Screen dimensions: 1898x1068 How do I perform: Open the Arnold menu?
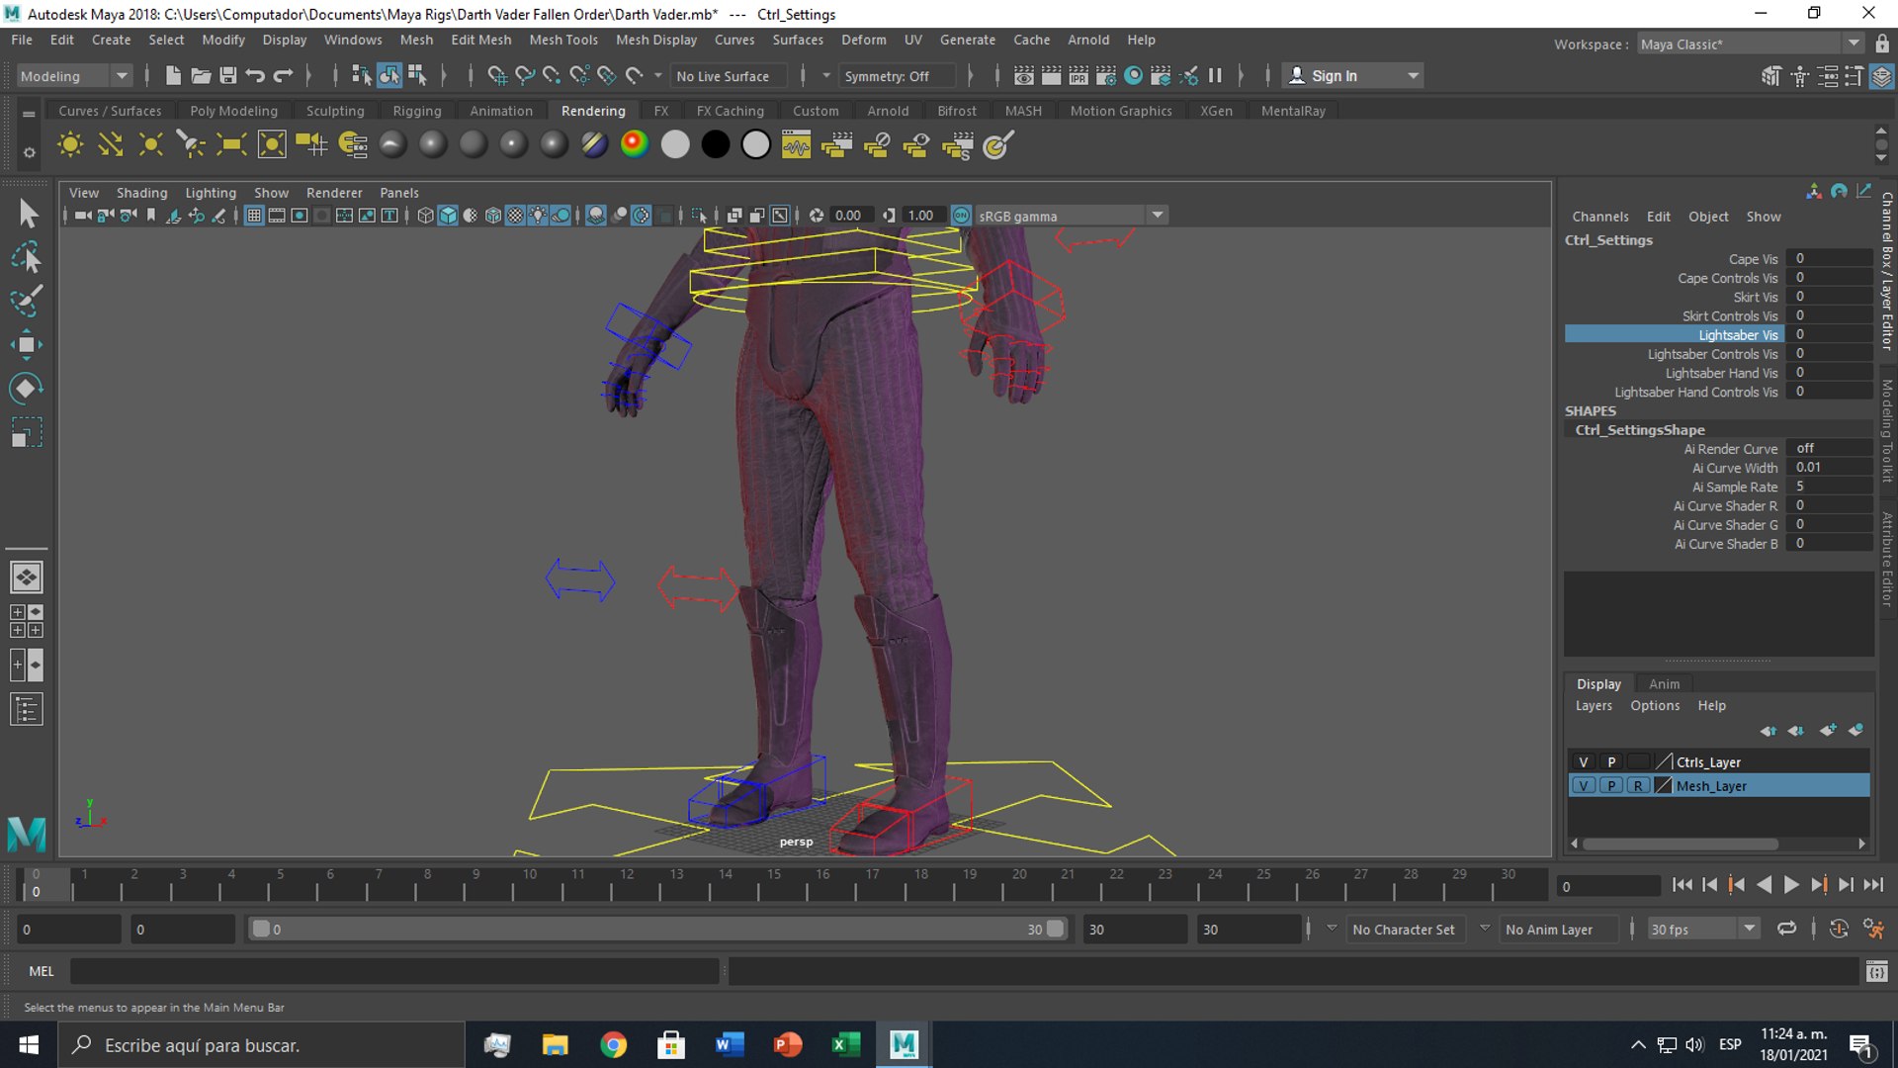(x=1087, y=40)
